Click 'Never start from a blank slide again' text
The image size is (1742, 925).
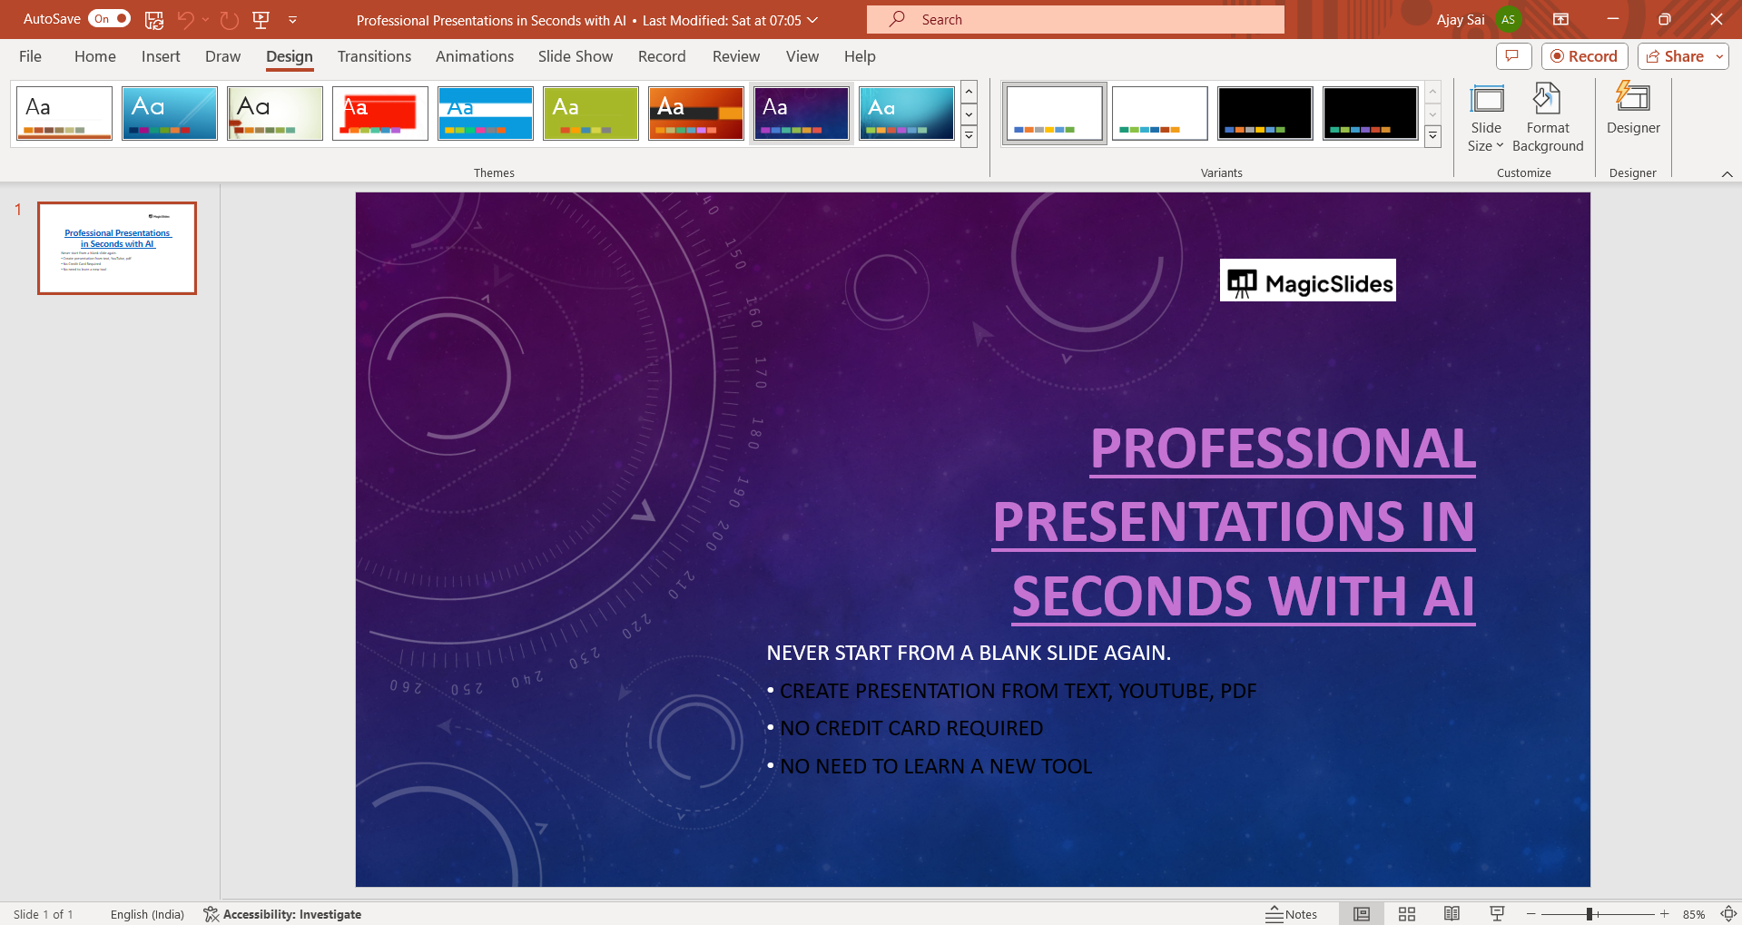(969, 653)
